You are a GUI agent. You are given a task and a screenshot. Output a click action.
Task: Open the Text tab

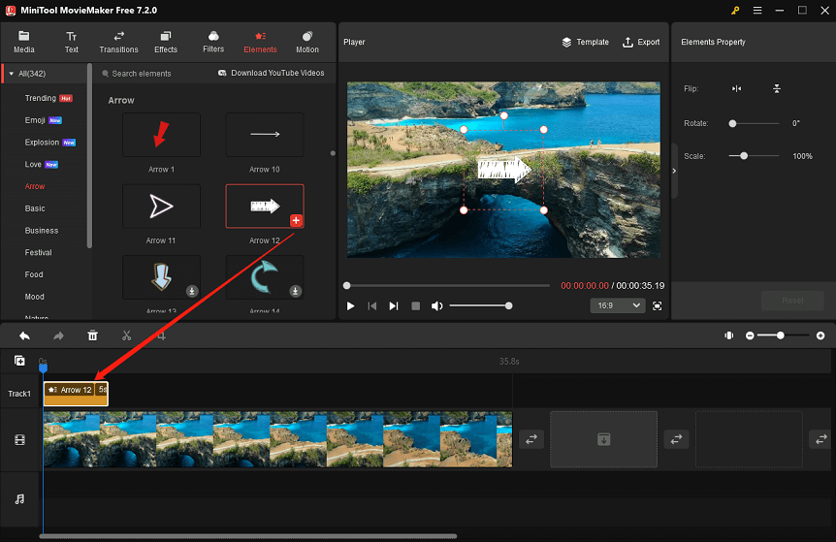(72, 42)
